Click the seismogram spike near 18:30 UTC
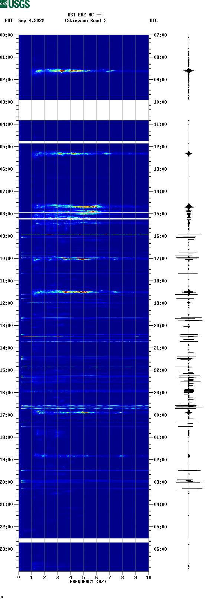 (x=189, y=292)
